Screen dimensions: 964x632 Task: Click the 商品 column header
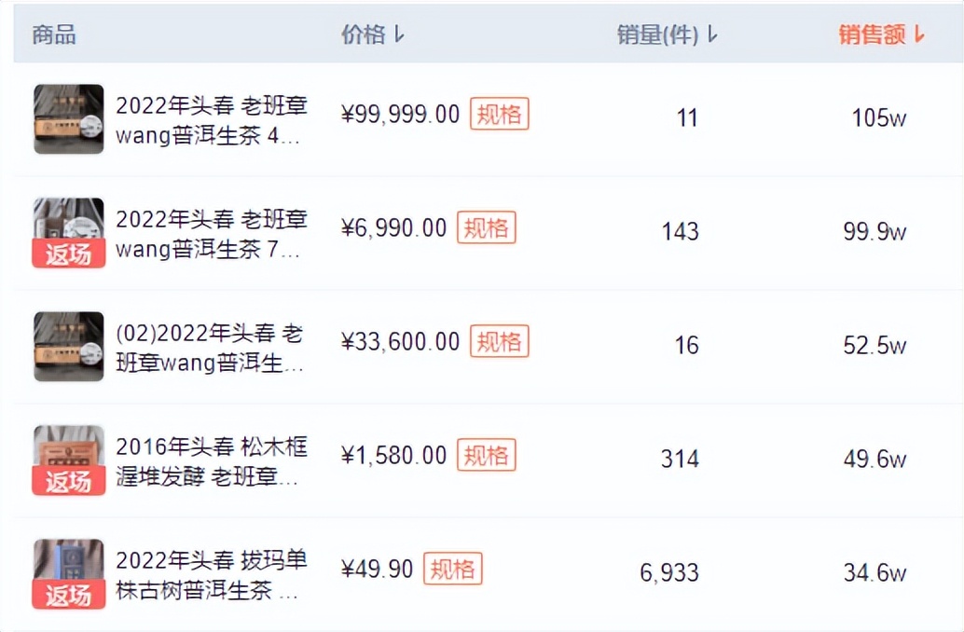(54, 35)
